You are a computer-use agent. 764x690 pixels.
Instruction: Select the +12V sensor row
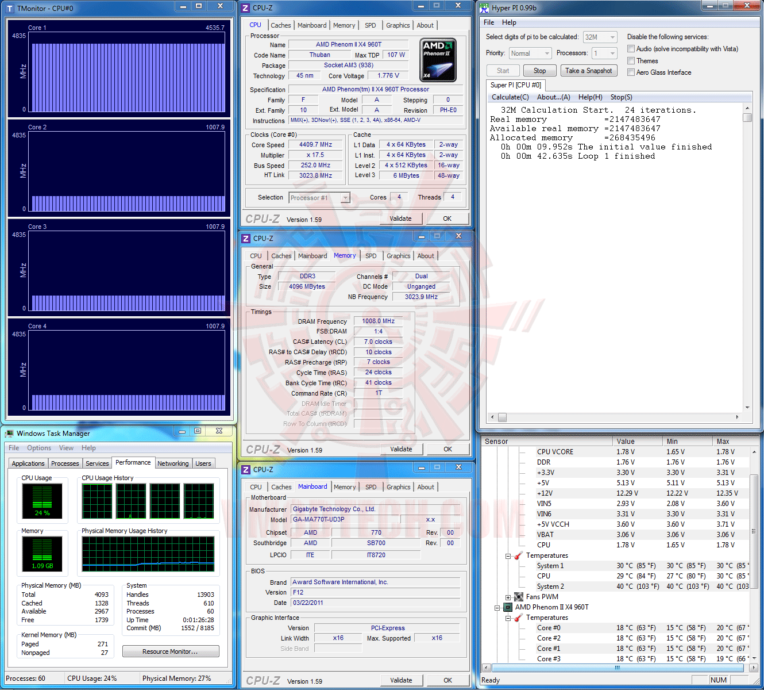click(615, 493)
